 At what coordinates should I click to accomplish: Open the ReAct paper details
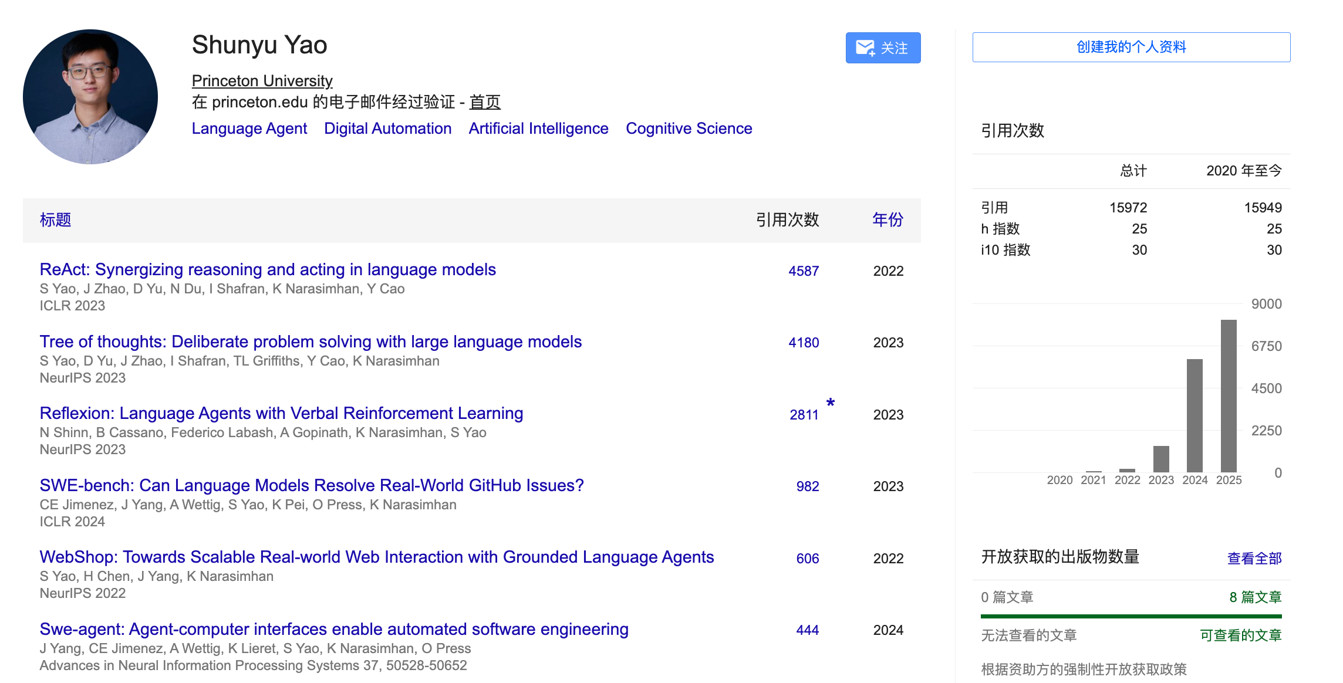(267, 269)
